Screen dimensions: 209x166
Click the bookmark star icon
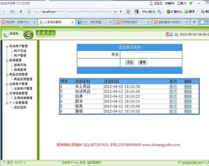click(21, 12)
